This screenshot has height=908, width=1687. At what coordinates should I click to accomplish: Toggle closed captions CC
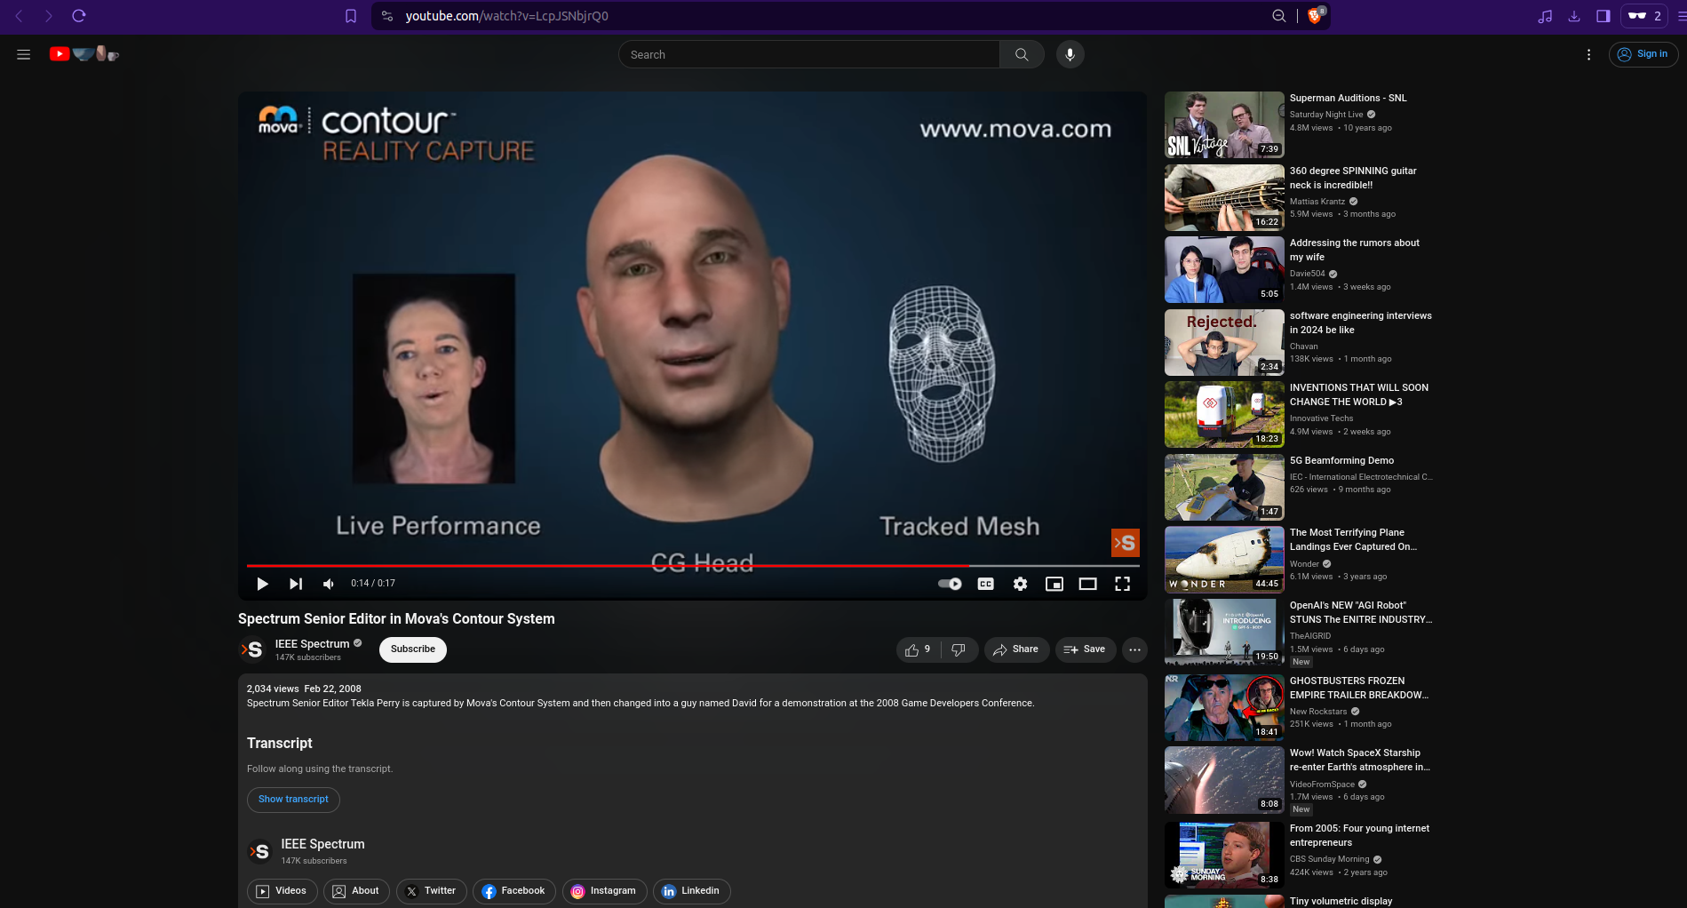[985, 584]
